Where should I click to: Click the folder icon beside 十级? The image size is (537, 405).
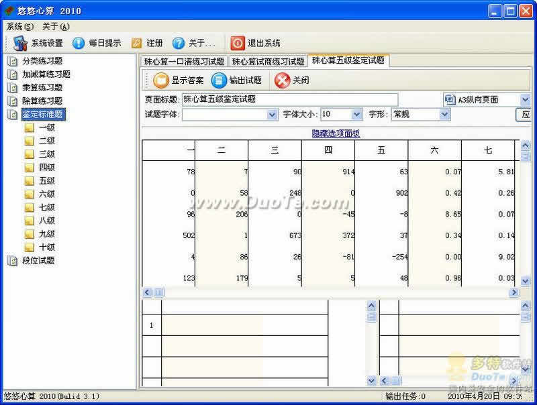pos(30,247)
